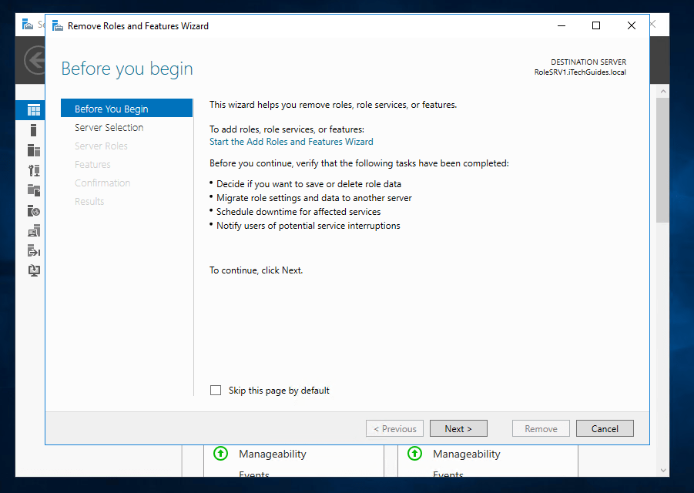Go to Server Selection wizard step

point(109,127)
